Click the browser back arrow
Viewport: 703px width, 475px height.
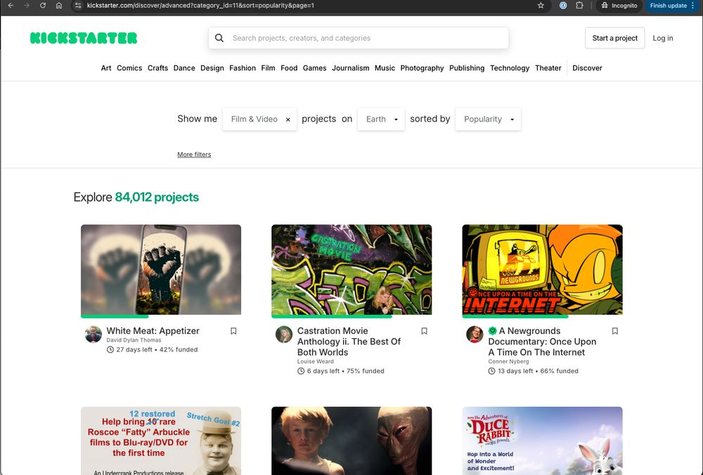click(11, 6)
